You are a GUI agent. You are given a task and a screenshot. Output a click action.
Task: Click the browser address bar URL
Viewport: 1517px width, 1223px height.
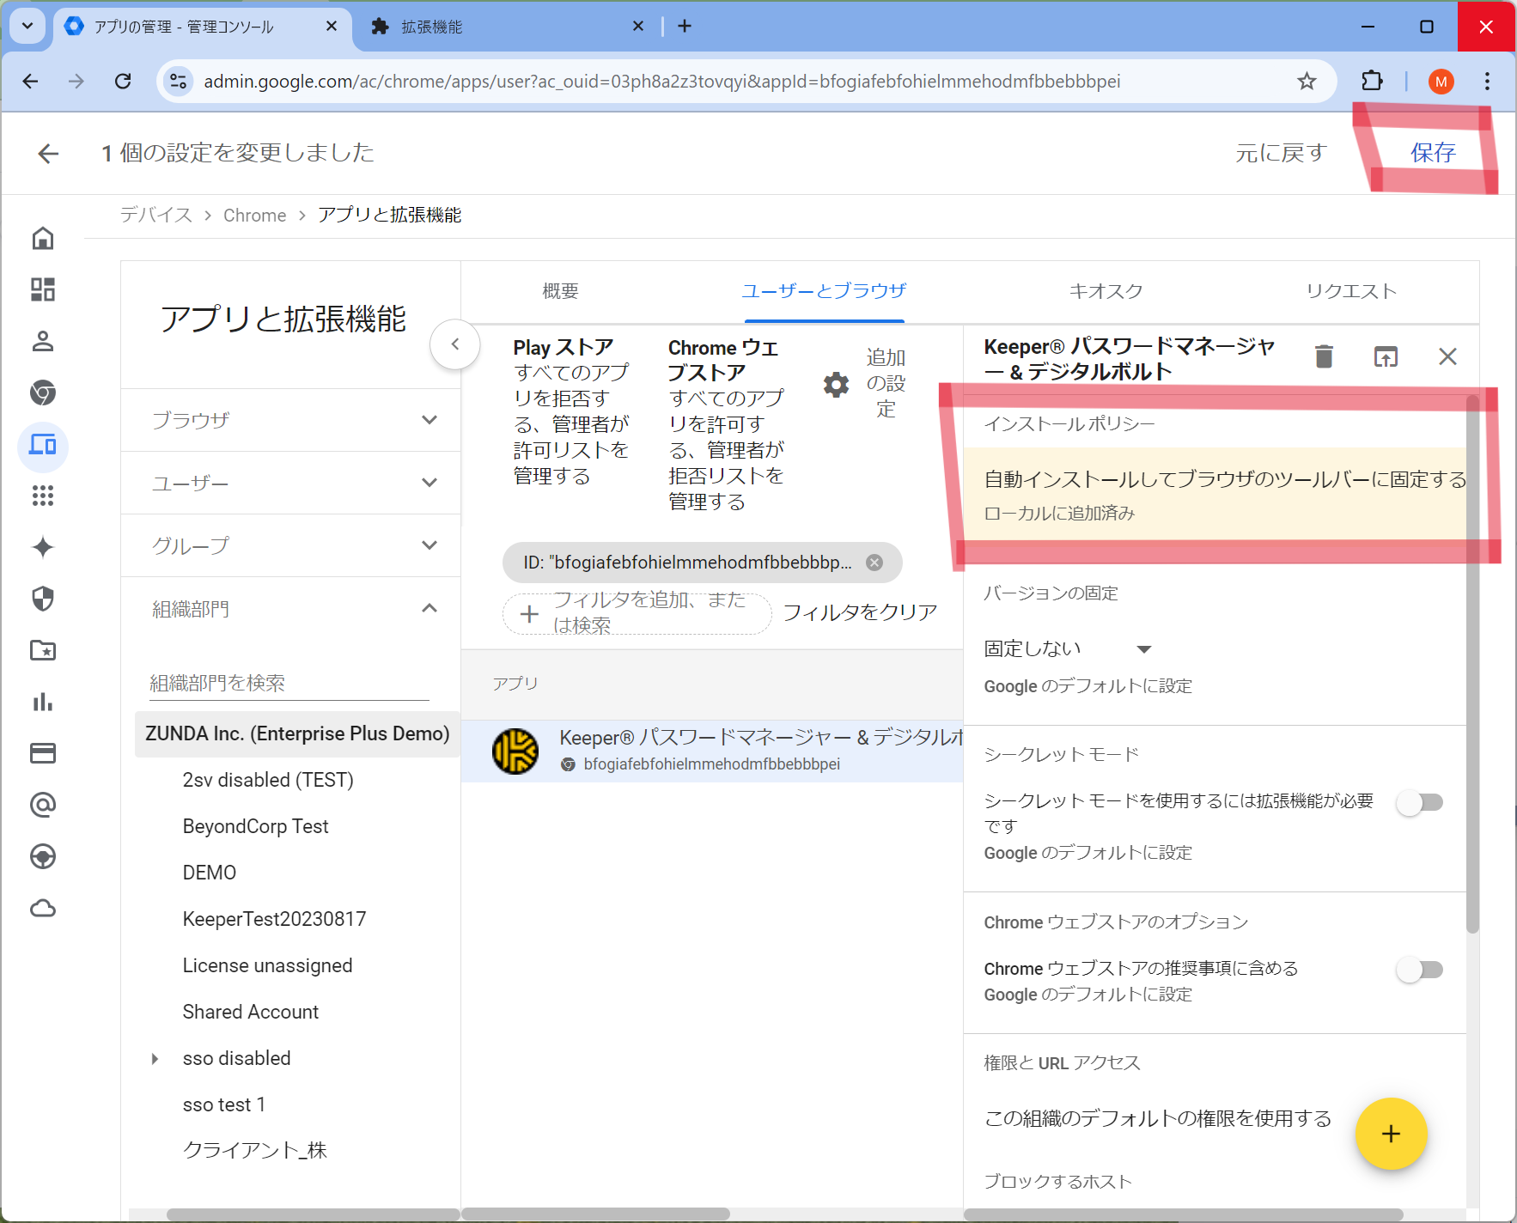pos(661,82)
